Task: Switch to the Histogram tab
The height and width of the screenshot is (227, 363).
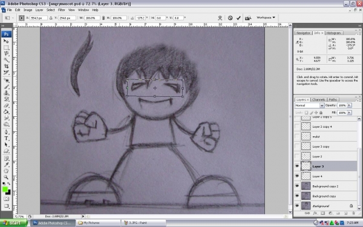Action: (333, 33)
